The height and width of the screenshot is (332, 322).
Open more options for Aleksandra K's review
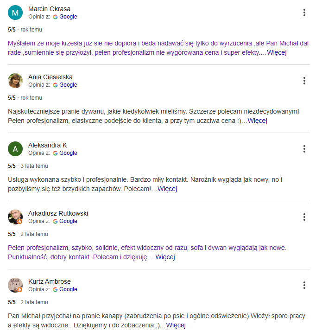coord(304,149)
